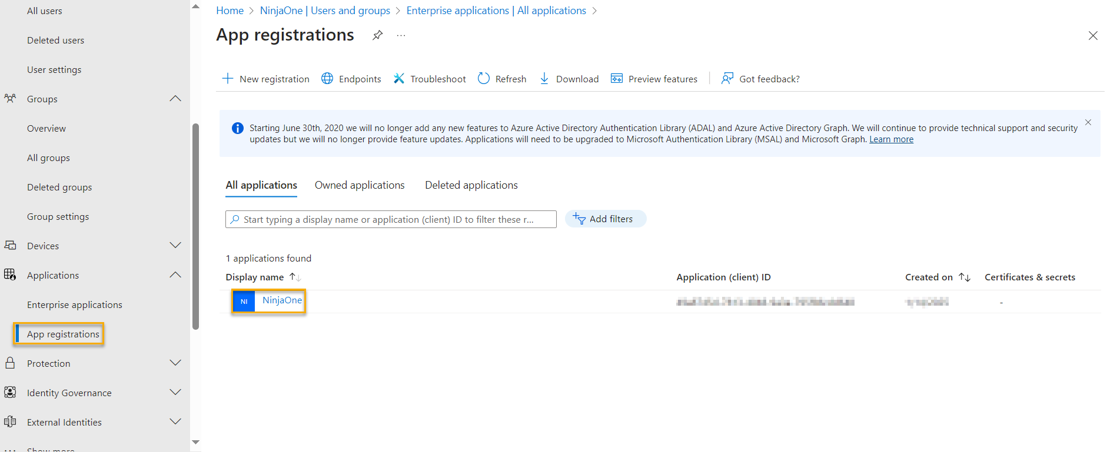This screenshot has width=1107, height=452.
Task: Switch to Owned applications tab
Action: point(360,185)
